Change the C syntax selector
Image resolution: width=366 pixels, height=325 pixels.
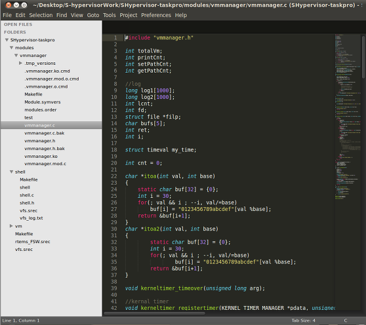tap(346, 320)
